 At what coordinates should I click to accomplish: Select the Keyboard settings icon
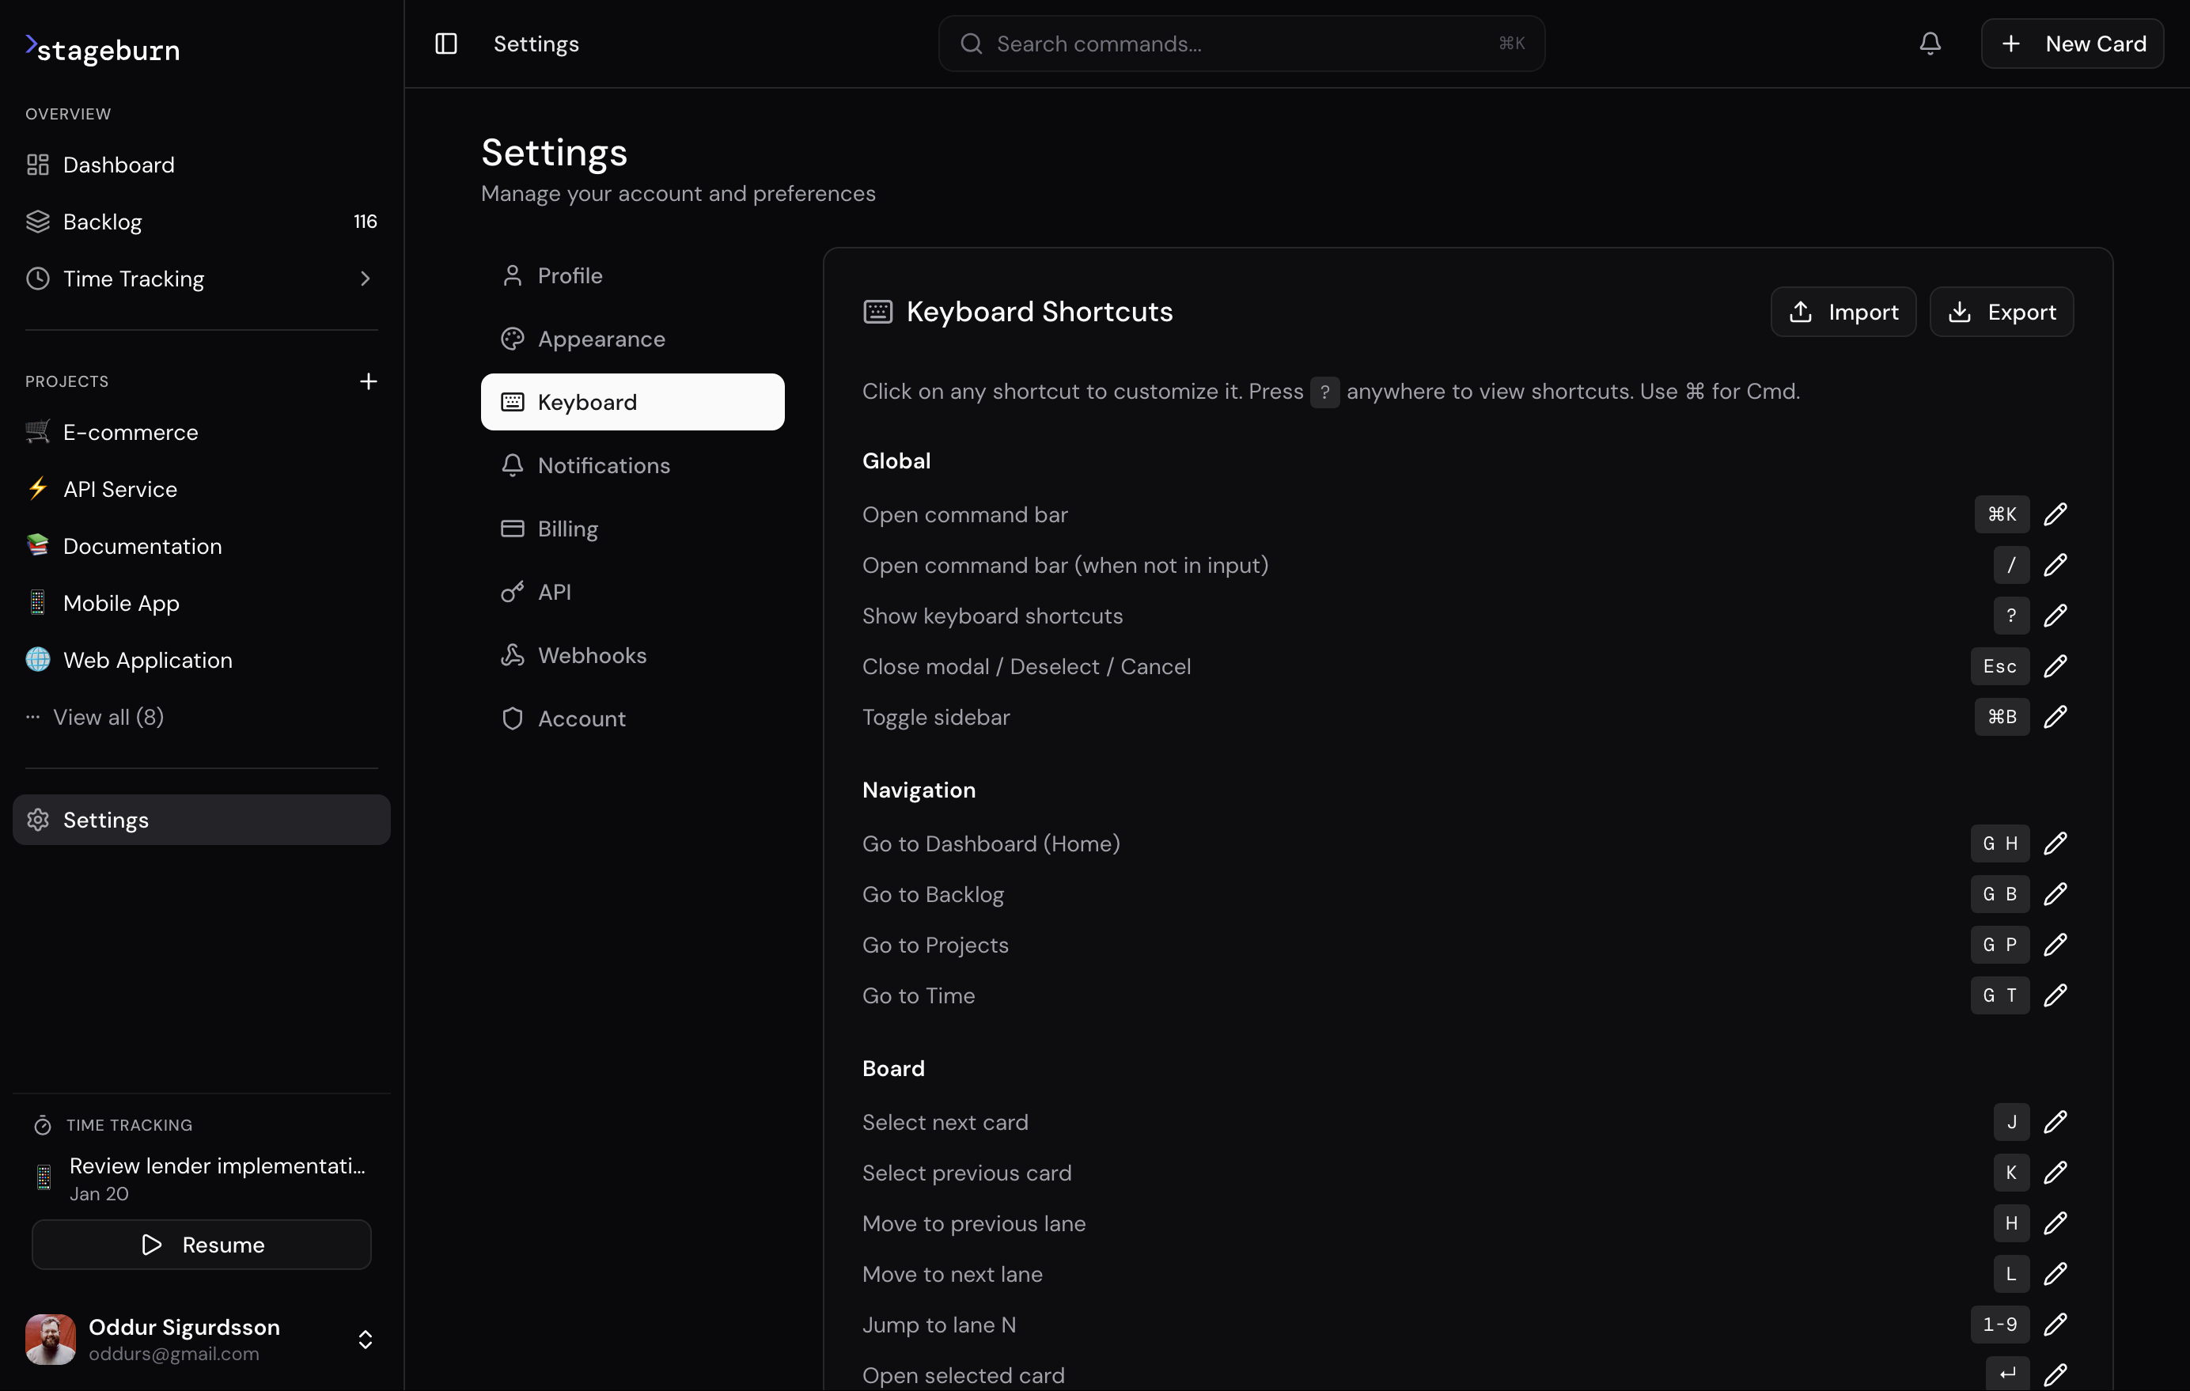click(513, 401)
